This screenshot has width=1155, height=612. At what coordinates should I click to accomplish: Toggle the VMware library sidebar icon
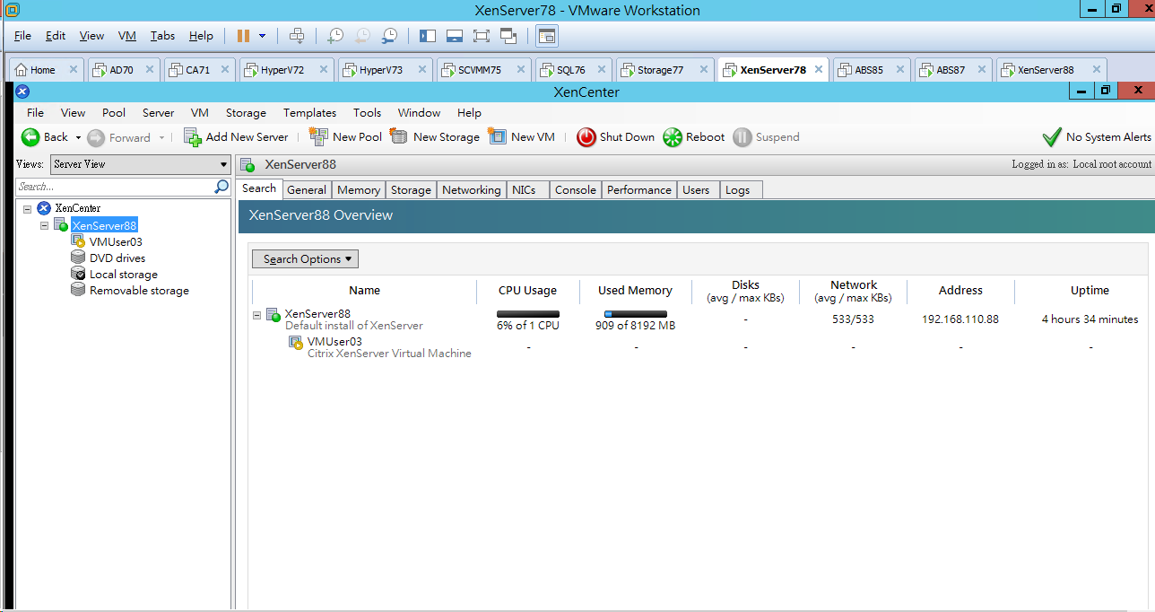427,36
